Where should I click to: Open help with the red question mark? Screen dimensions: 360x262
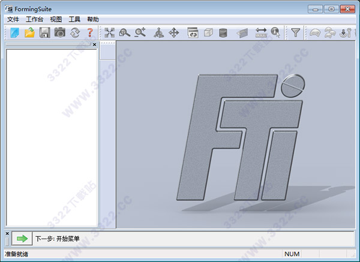click(90, 32)
